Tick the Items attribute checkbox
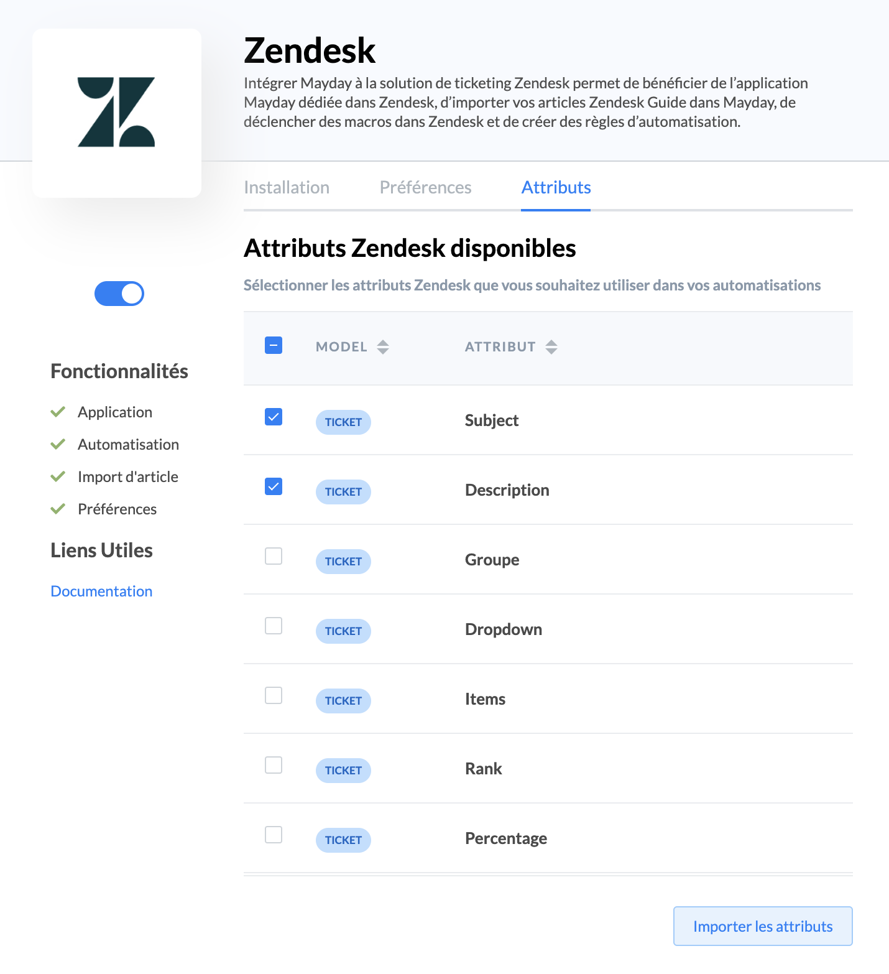This screenshot has width=889, height=974. click(x=274, y=695)
